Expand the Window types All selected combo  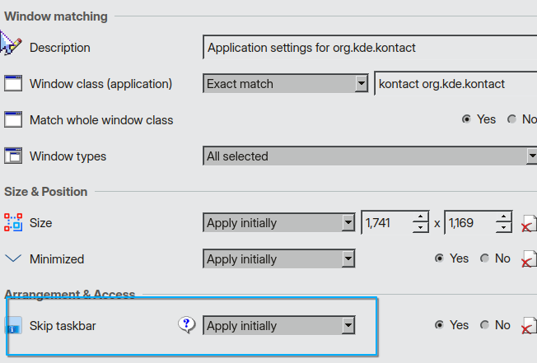pos(370,156)
